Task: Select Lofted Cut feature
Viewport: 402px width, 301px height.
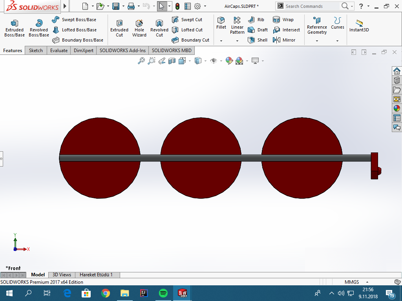Action: point(187,30)
